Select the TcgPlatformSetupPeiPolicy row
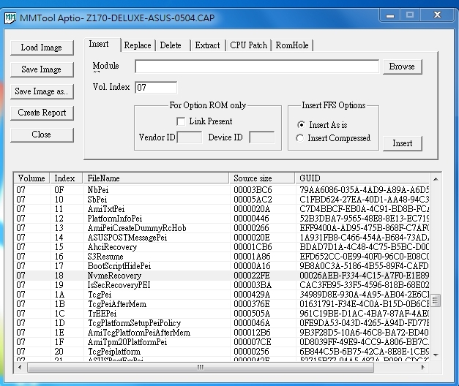 click(222, 323)
